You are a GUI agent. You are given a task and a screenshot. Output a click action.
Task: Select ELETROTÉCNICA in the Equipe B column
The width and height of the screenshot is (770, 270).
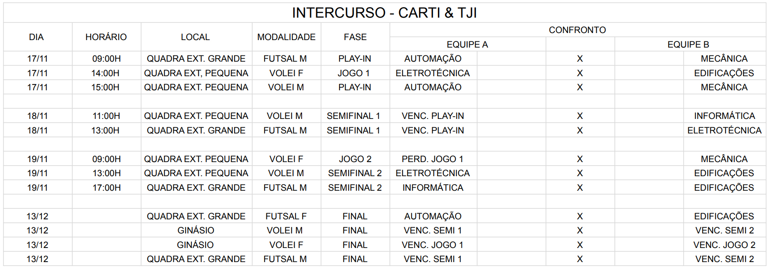(724, 130)
